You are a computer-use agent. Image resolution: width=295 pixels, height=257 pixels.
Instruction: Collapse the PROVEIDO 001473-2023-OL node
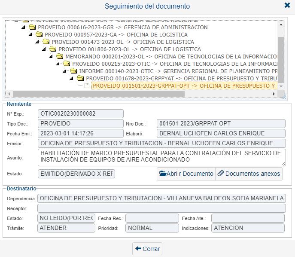[37, 42]
